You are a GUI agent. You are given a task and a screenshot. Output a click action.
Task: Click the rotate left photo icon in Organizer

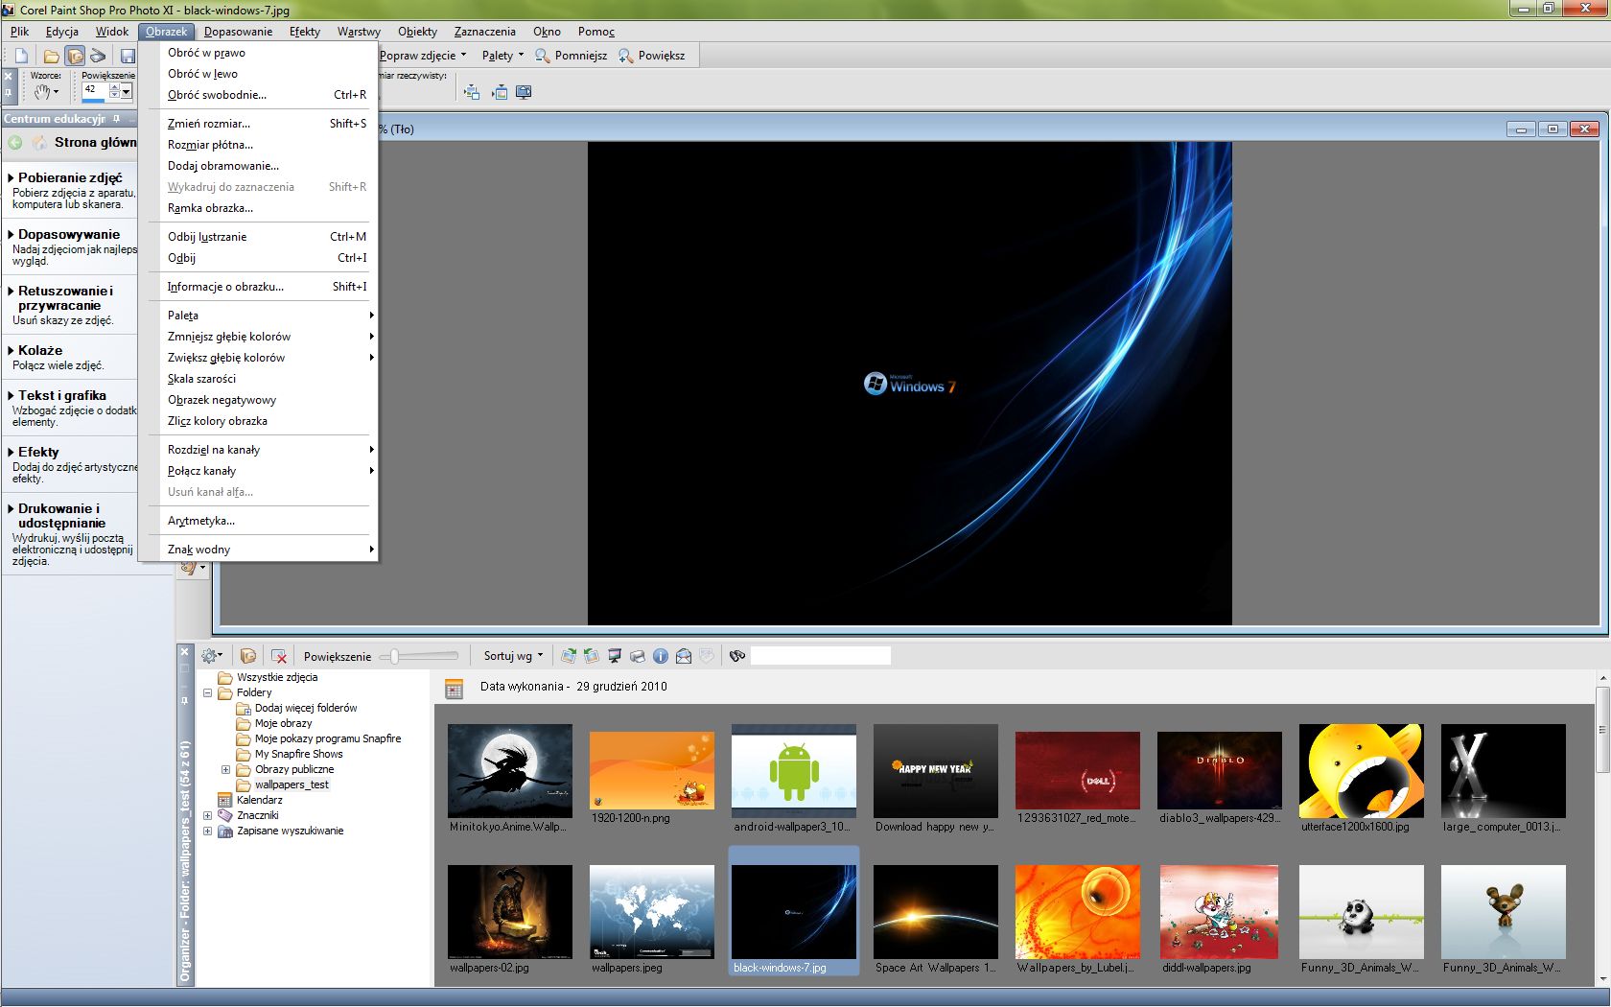point(592,656)
